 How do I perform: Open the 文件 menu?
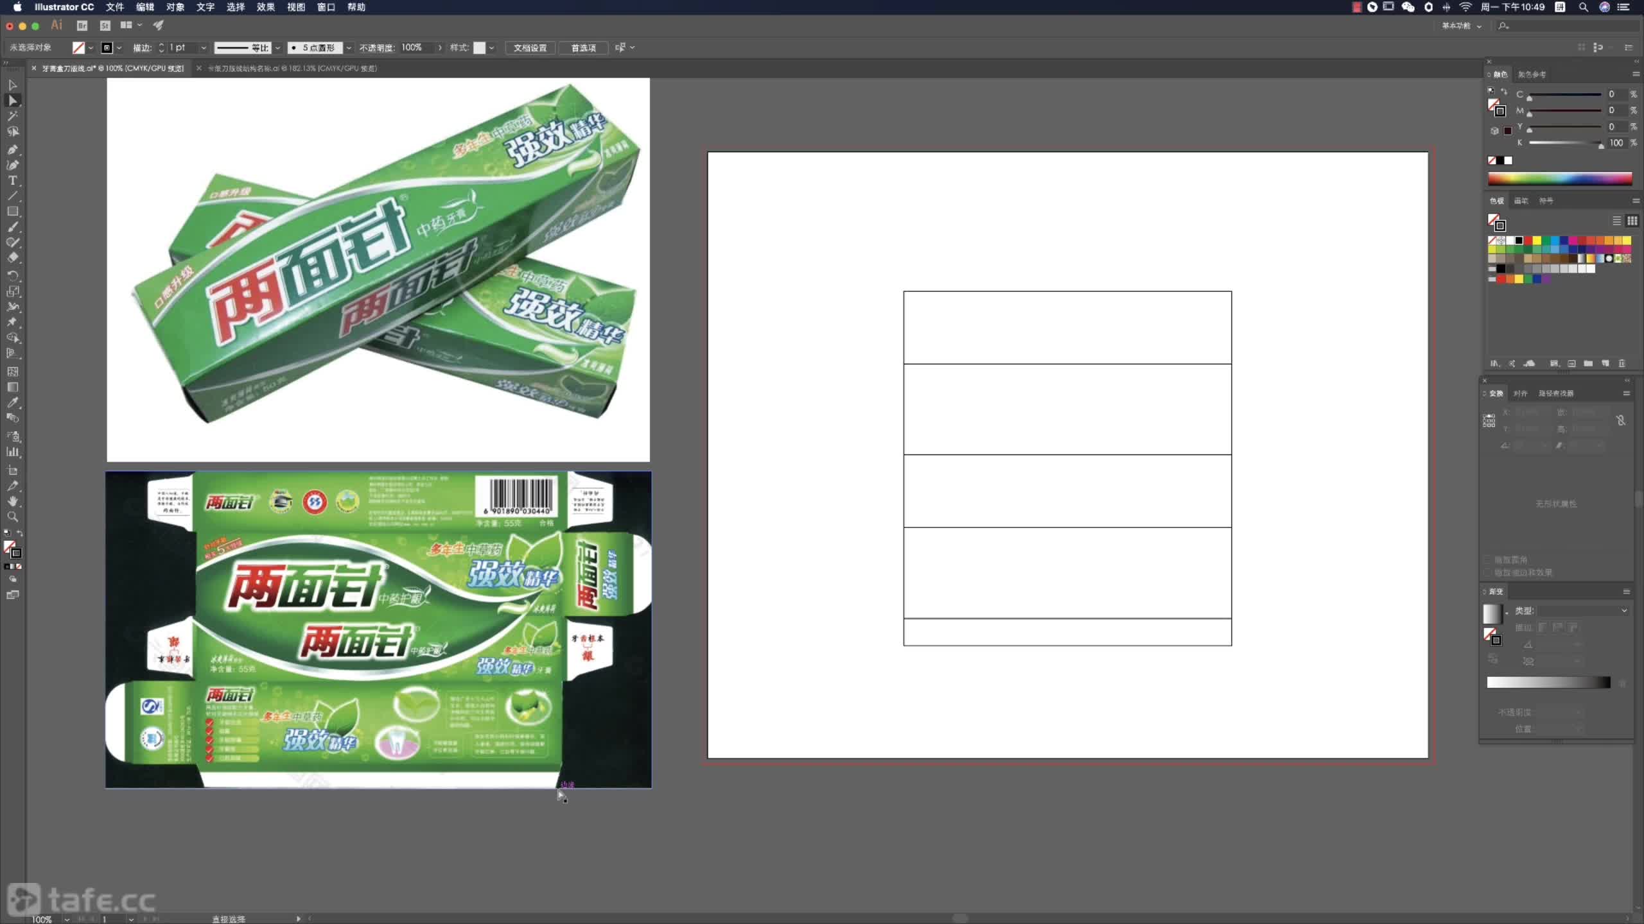point(115,7)
